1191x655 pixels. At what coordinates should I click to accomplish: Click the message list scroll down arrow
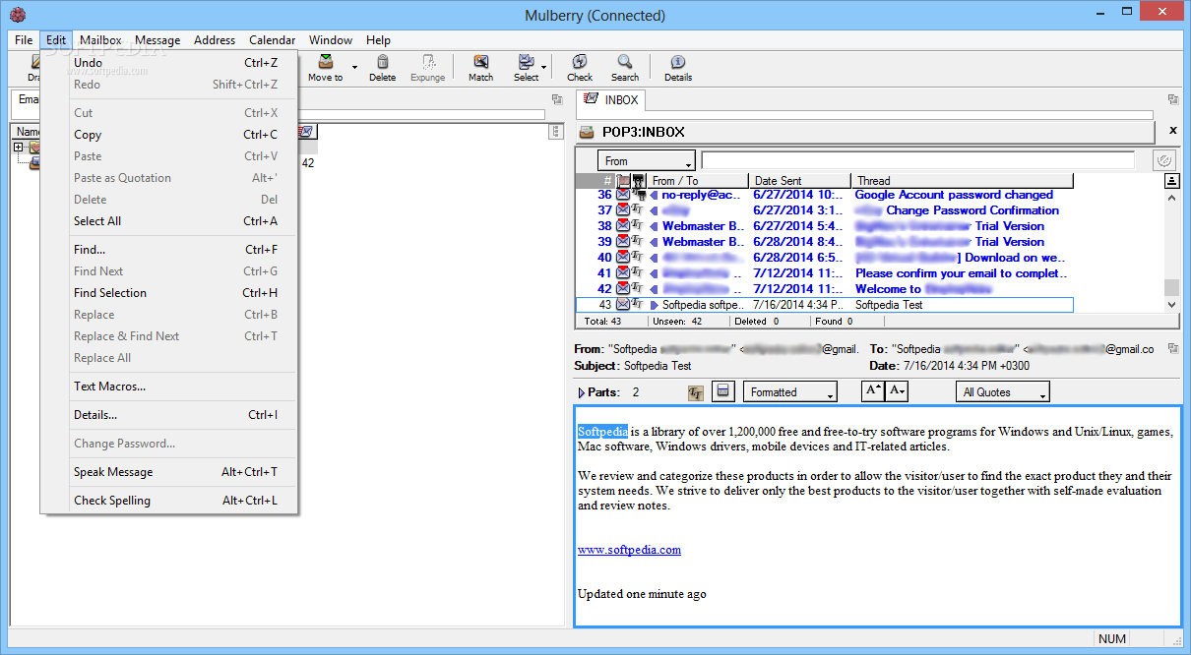tap(1171, 305)
